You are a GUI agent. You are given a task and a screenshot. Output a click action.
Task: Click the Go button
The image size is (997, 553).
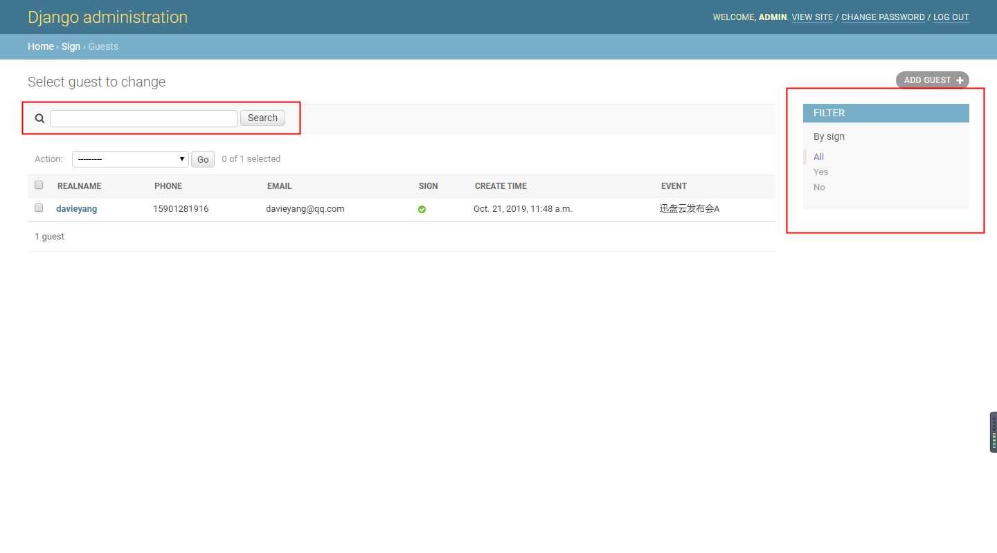pyautogui.click(x=203, y=159)
